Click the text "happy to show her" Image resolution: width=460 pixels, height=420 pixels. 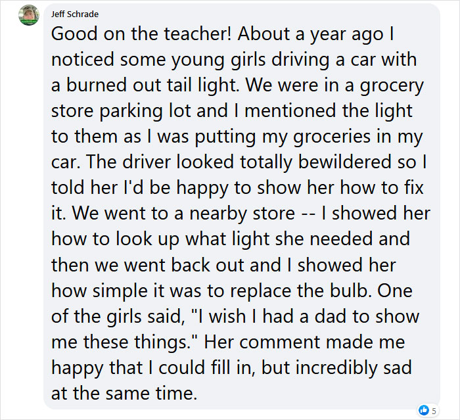point(255,188)
